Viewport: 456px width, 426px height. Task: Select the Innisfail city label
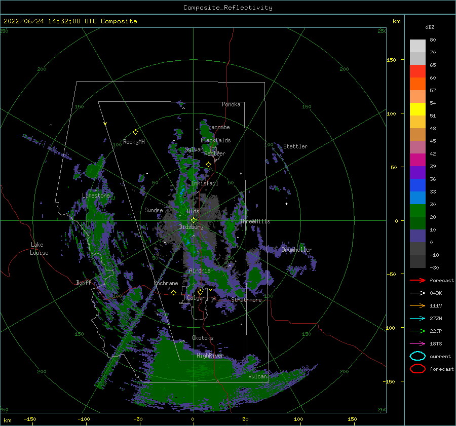tap(205, 183)
